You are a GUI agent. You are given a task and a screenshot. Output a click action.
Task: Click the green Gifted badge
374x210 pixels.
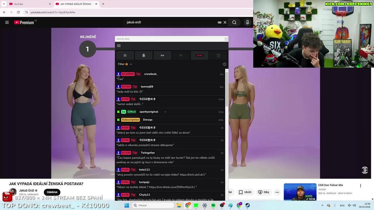(x=131, y=112)
